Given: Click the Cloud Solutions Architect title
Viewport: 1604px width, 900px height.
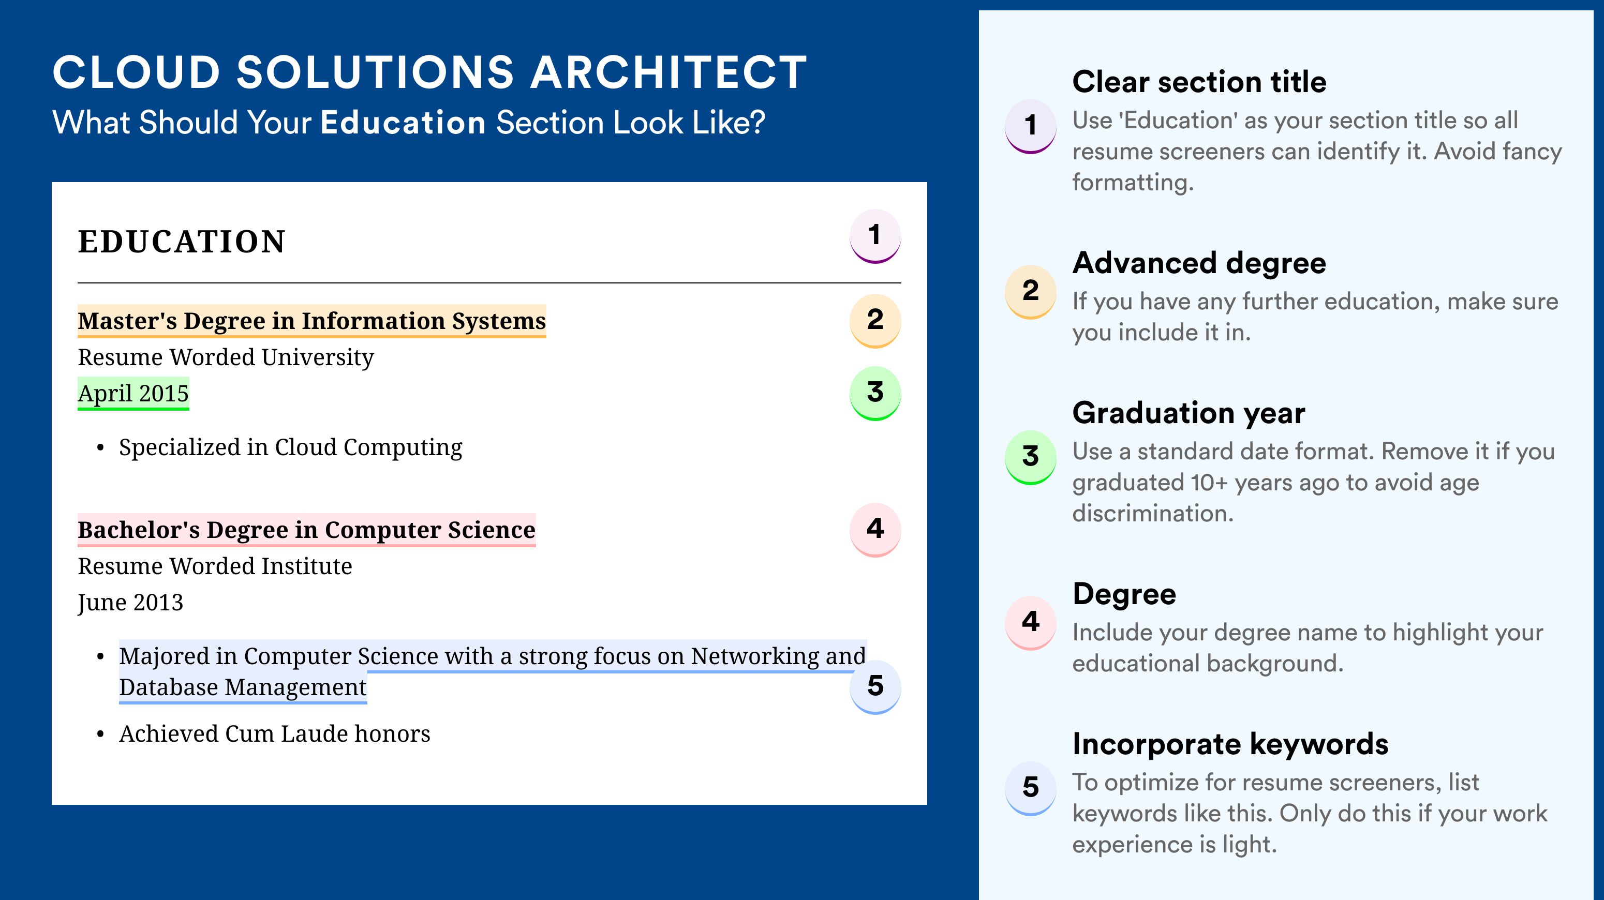Looking at the screenshot, I should 429,72.
